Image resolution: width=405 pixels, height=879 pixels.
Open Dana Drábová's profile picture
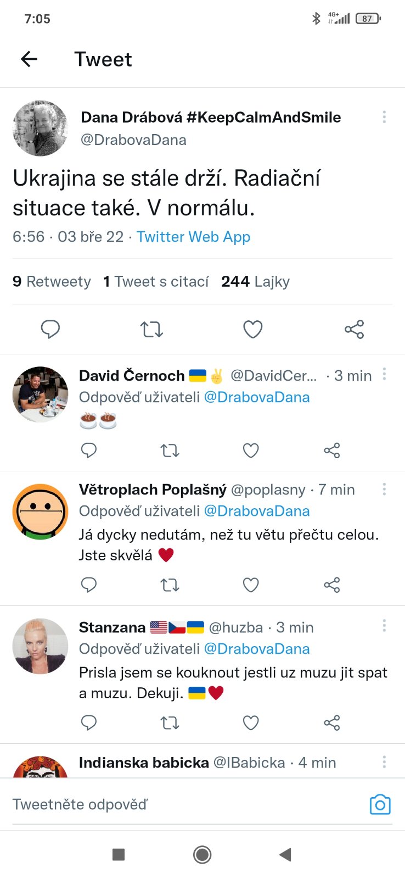coord(40,128)
